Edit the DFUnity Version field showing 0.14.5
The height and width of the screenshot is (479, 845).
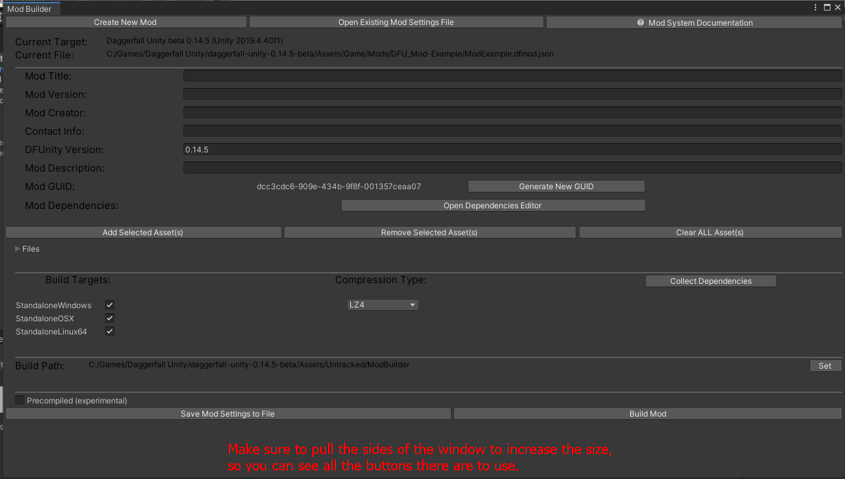point(513,150)
